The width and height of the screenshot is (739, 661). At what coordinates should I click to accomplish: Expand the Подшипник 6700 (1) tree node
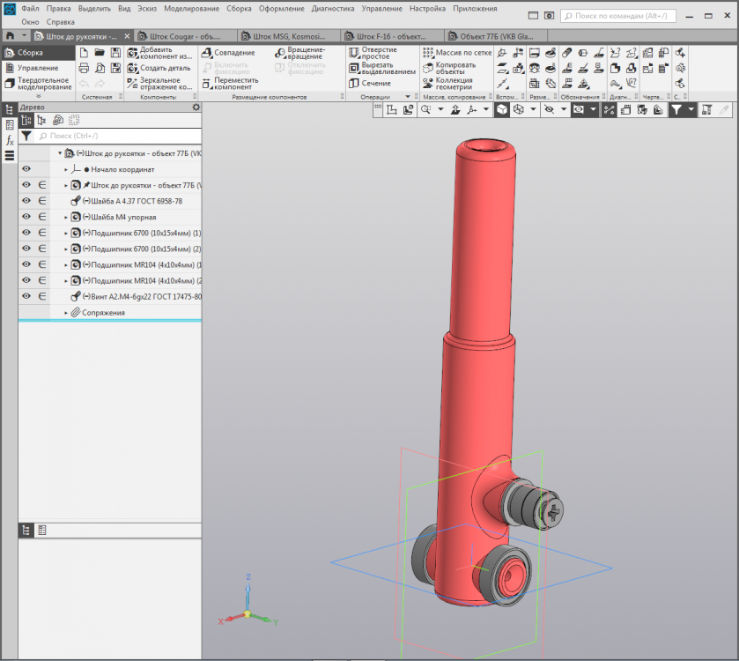(66, 233)
